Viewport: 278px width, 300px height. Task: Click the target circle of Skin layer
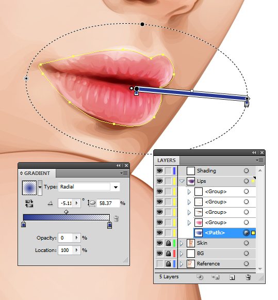point(246,243)
